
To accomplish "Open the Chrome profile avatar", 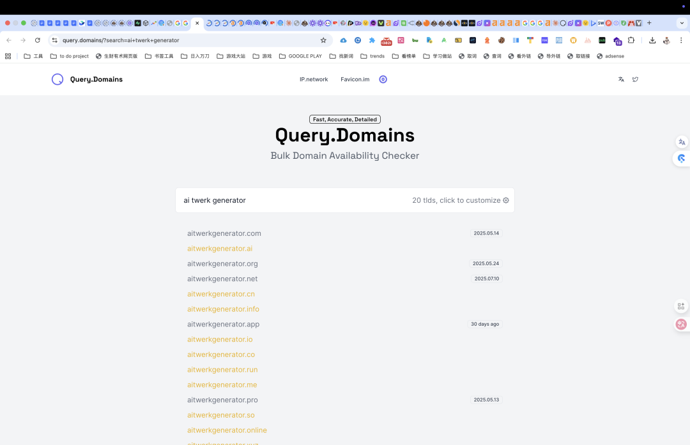I will click(x=666, y=40).
